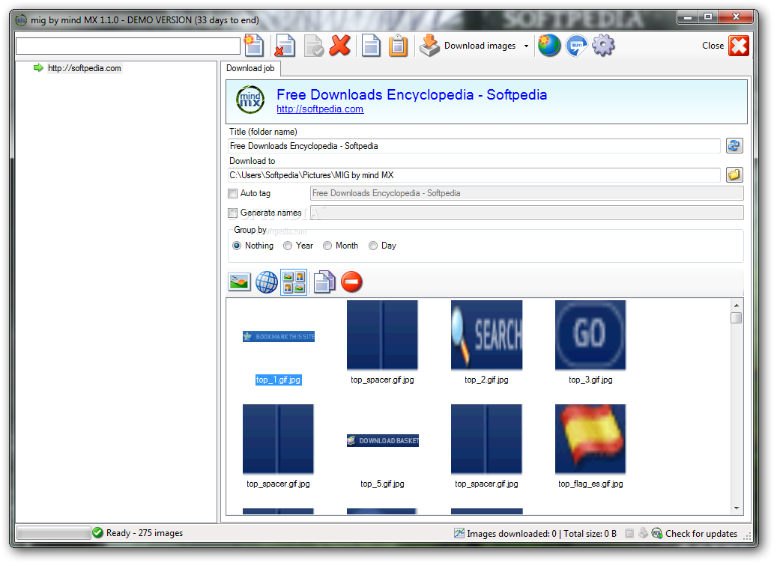Click the red X delete icon
Image resolution: width=774 pixels, height=563 pixels.
(340, 46)
